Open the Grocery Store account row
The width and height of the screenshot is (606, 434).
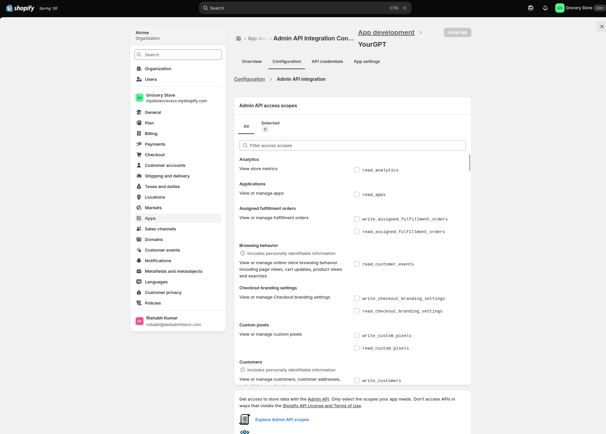[178, 98]
